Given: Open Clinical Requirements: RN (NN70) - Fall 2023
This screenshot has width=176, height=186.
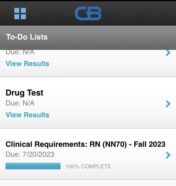Looking at the screenshot, I should (85, 144).
